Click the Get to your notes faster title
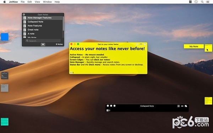 pyautogui.click(x=108, y=44)
